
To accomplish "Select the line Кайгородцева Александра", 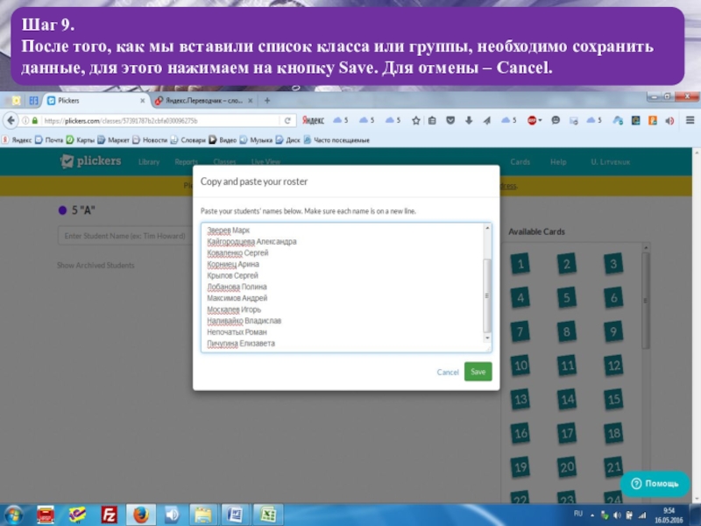I will (x=251, y=242).
